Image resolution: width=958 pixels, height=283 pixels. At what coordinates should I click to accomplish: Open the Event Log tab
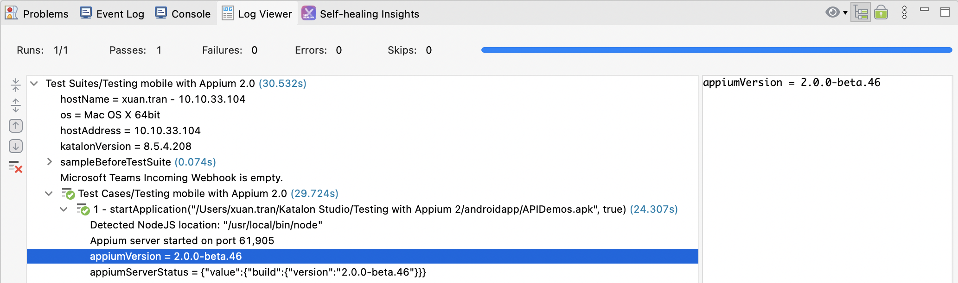coord(112,14)
